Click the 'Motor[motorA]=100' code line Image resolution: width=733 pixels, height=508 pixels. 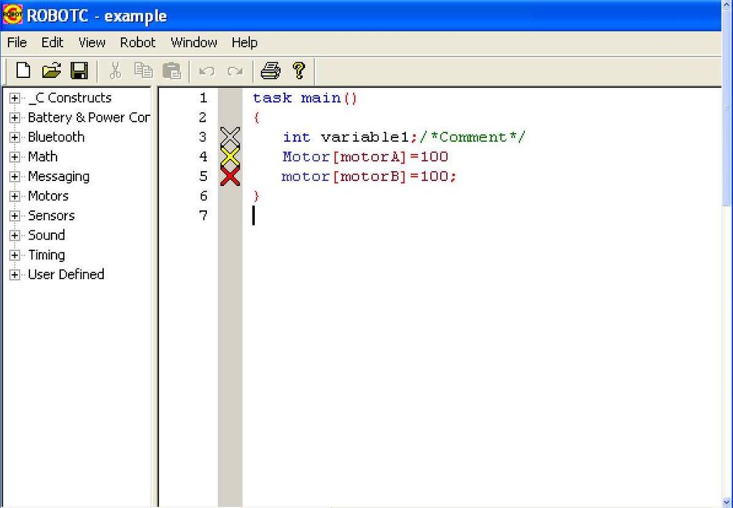[x=366, y=157]
